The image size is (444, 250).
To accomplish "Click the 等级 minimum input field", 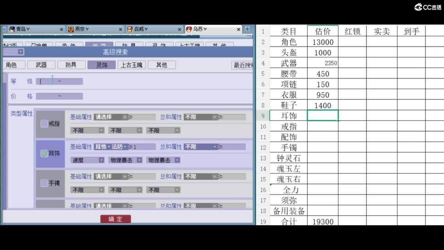I will coord(47,81).
